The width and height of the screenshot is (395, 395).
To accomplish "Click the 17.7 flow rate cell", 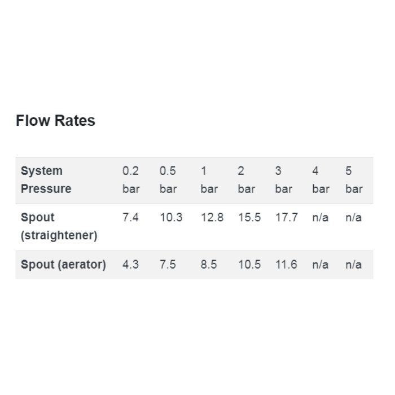I will pyautogui.click(x=287, y=217).
